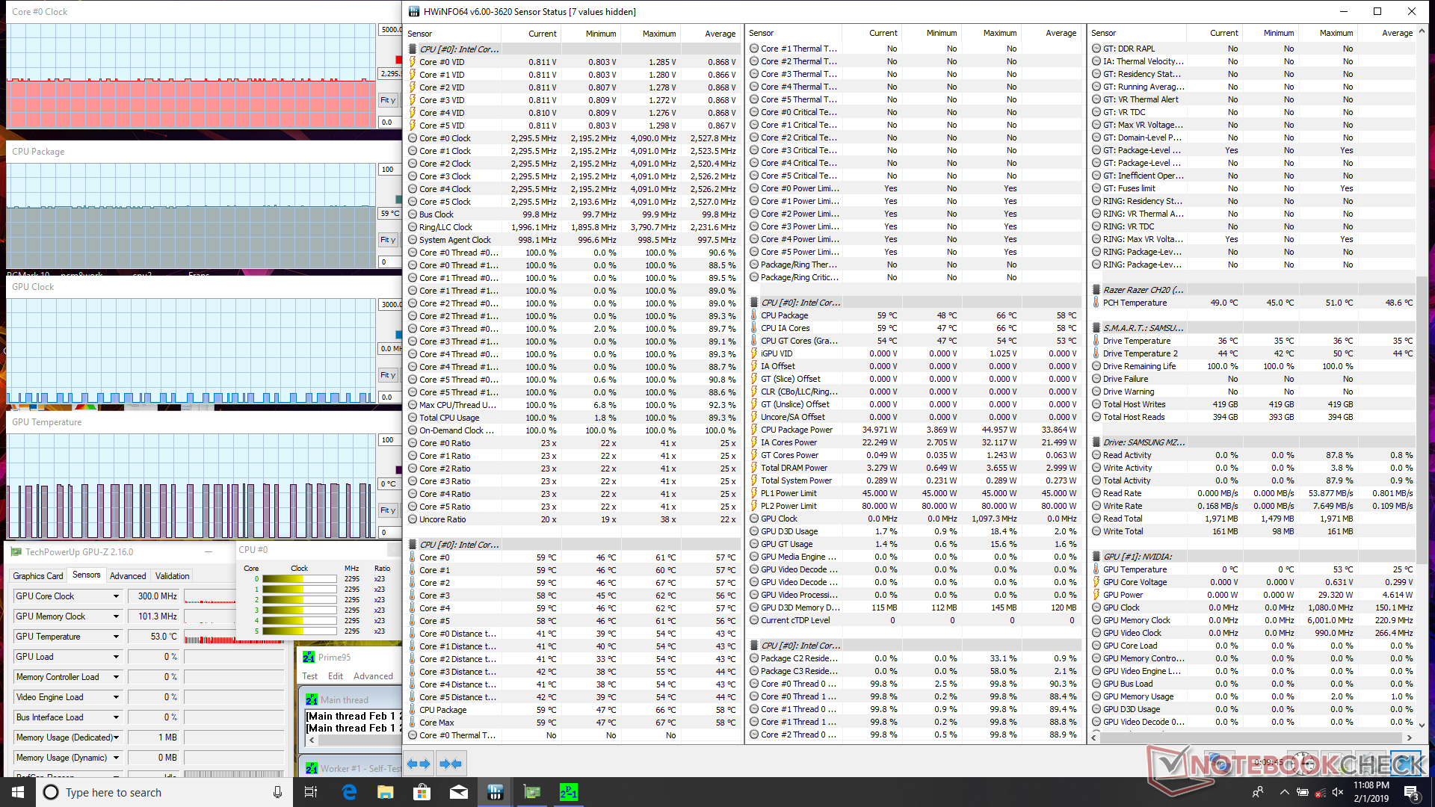Click the down arrow of HWiNFO vertical scrollbar
Image resolution: width=1435 pixels, height=807 pixels.
1422,725
